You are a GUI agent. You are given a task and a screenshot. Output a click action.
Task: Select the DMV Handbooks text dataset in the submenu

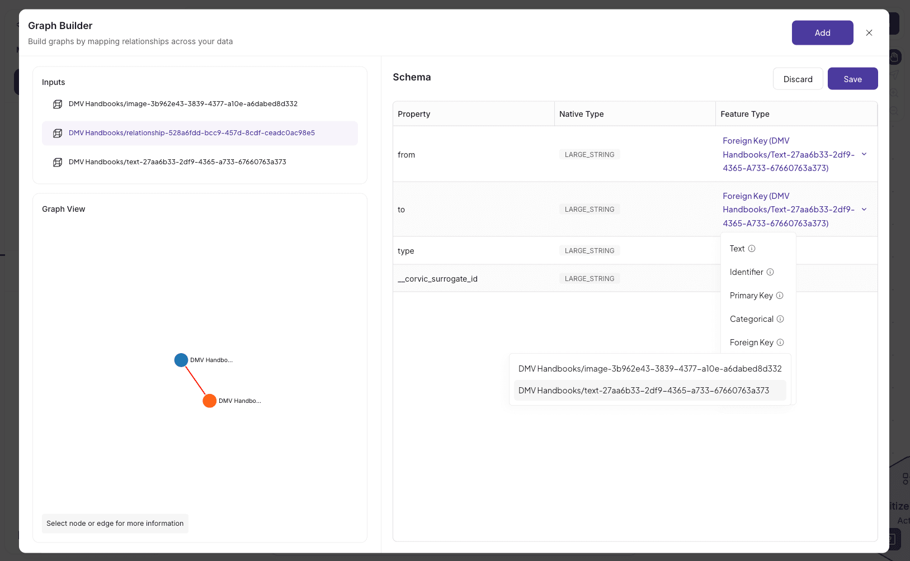[644, 390]
